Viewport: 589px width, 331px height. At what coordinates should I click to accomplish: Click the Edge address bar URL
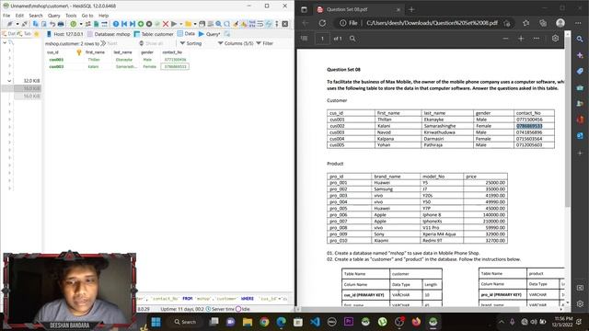432,23
